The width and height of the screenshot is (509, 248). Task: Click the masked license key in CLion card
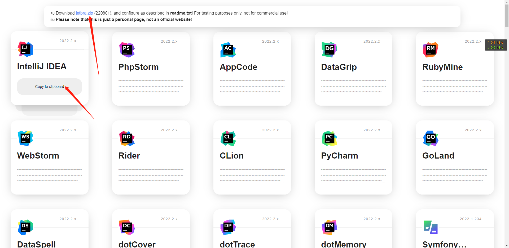pos(252,175)
